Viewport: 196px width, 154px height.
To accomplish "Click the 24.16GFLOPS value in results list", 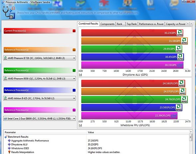I will click(x=95, y=148).
